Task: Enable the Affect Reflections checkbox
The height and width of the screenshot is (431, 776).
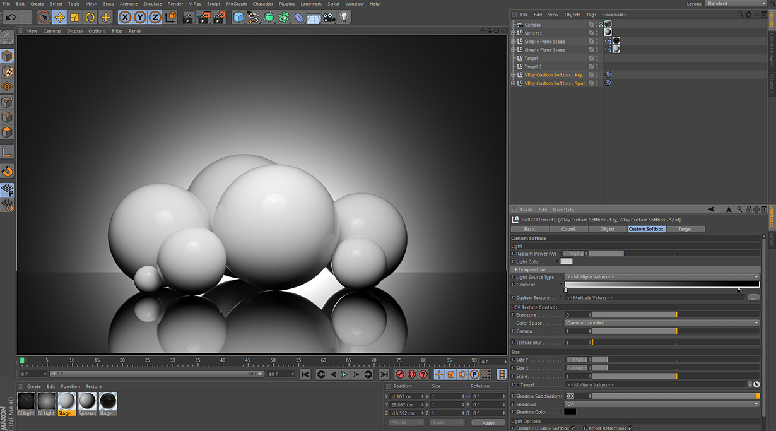Action: (x=630, y=427)
